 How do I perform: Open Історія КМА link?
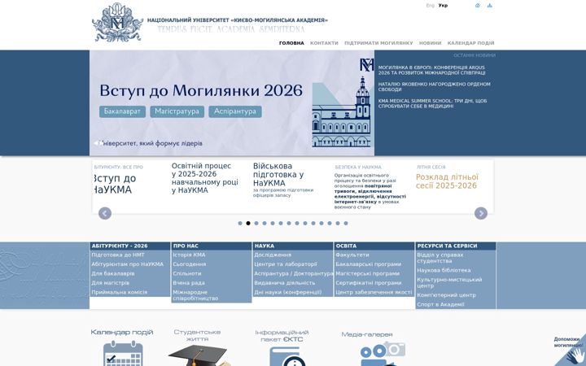click(189, 255)
